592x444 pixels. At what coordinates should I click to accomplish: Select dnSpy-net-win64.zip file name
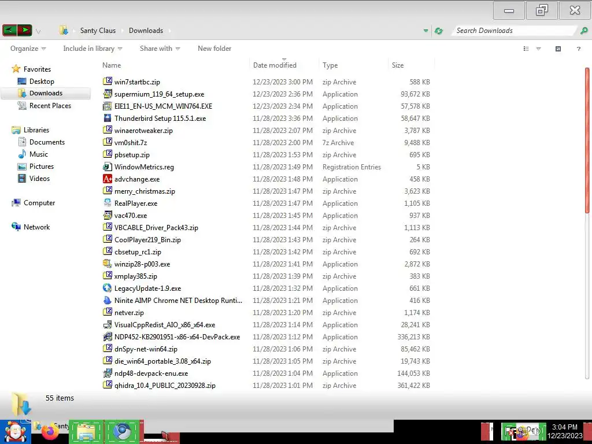(146, 349)
